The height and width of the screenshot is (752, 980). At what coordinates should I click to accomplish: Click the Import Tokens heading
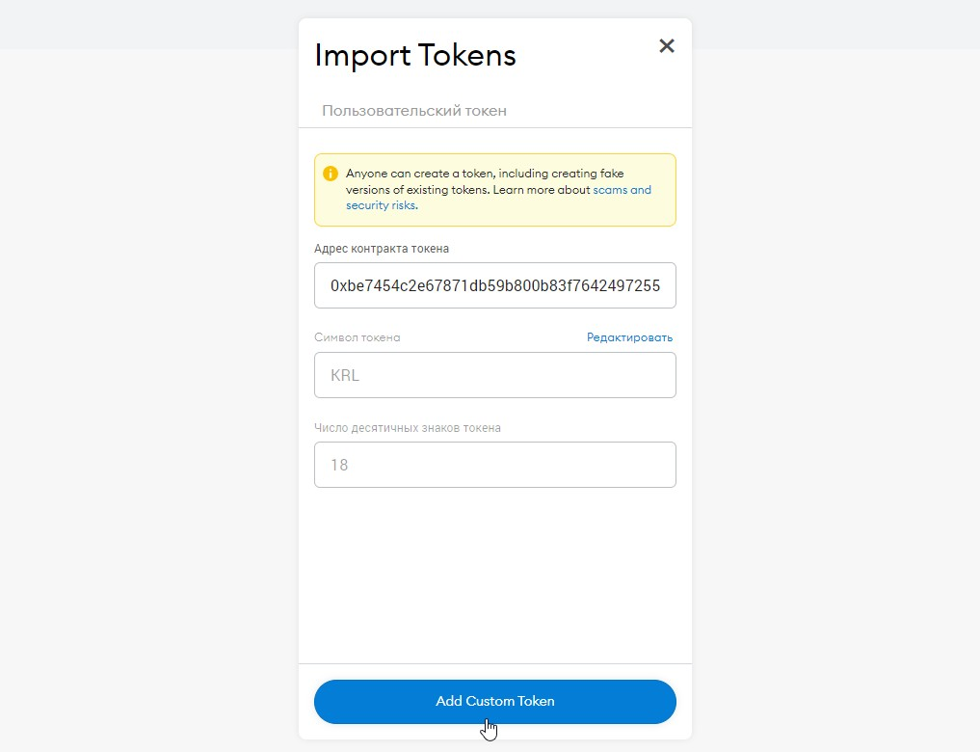415,55
